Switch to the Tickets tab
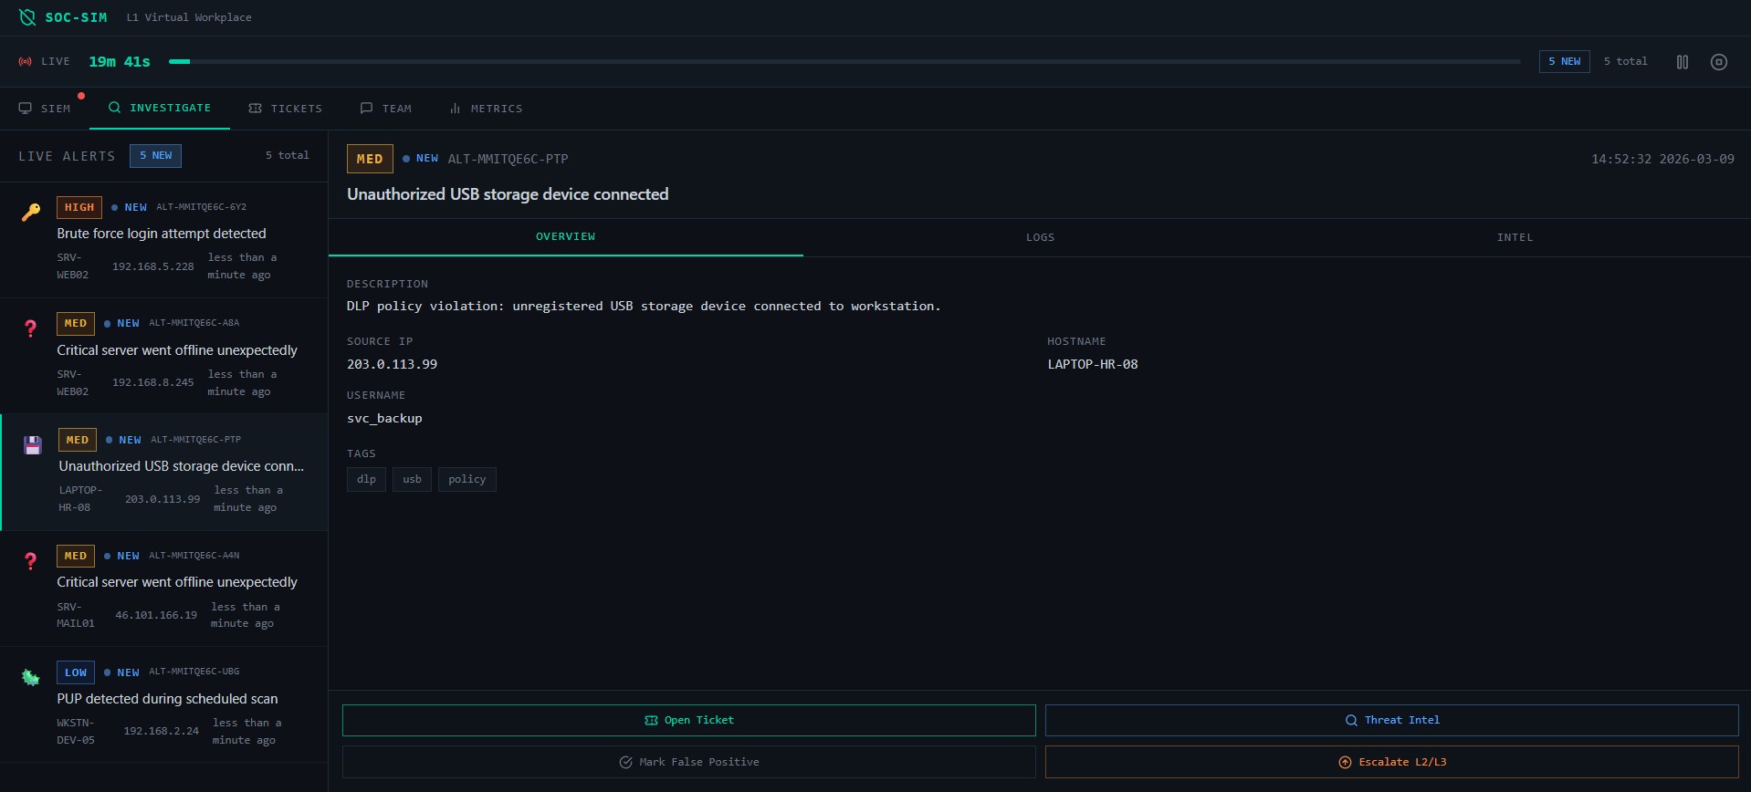This screenshot has width=1751, height=792. [x=286, y=109]
